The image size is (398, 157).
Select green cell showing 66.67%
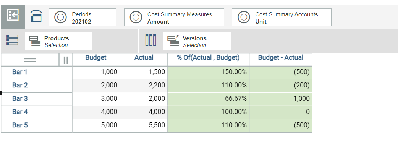coord(209,98)
